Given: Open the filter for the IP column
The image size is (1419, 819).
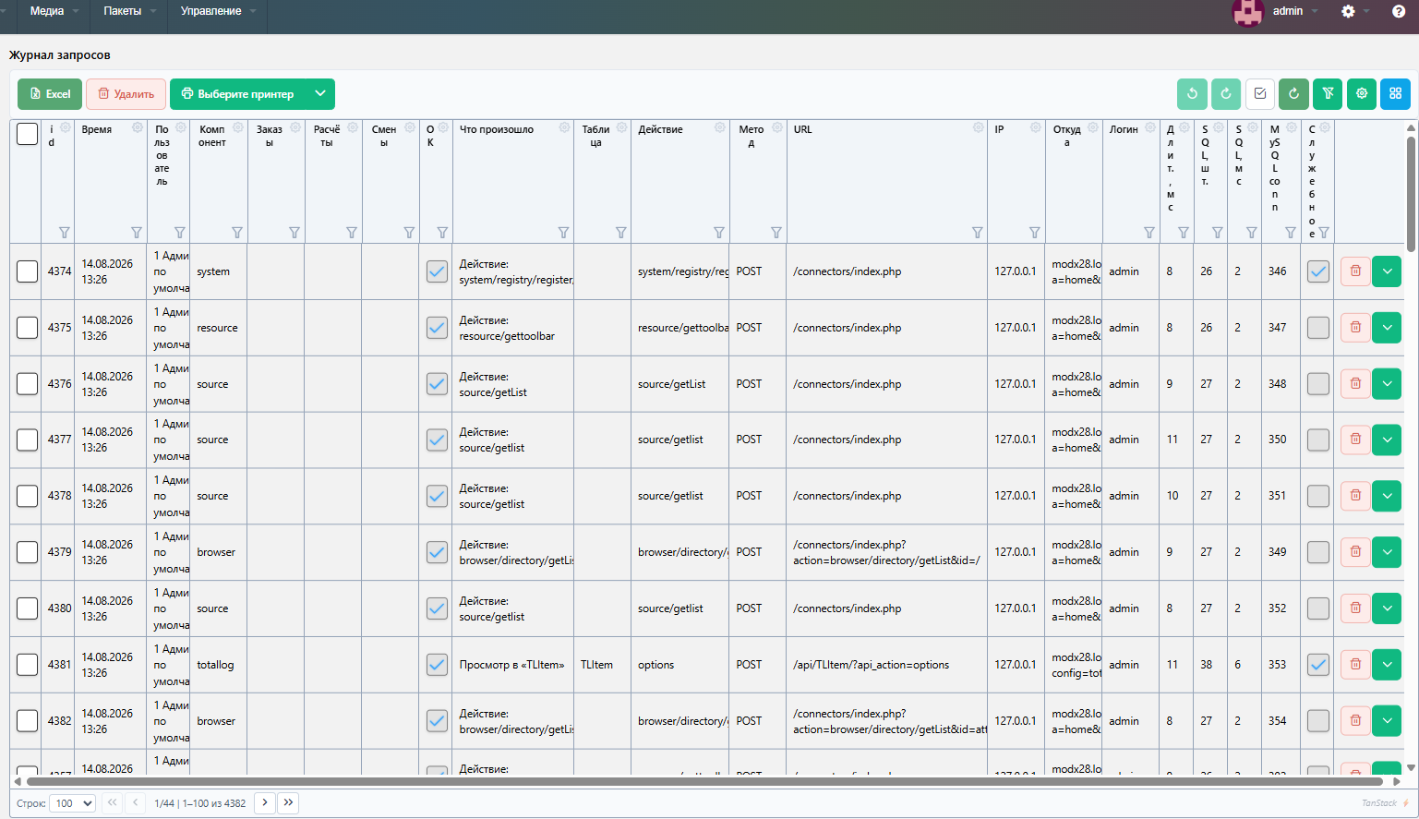Looking at the screenshot, I should pos(1035,233).
